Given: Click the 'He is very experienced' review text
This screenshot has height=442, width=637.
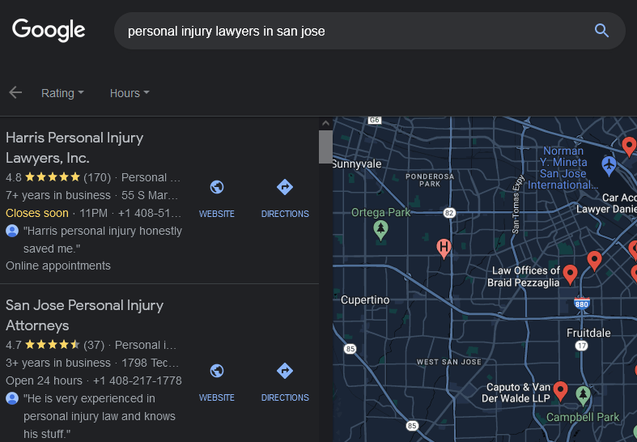Looking at the screenshot, I should (100, 416).
